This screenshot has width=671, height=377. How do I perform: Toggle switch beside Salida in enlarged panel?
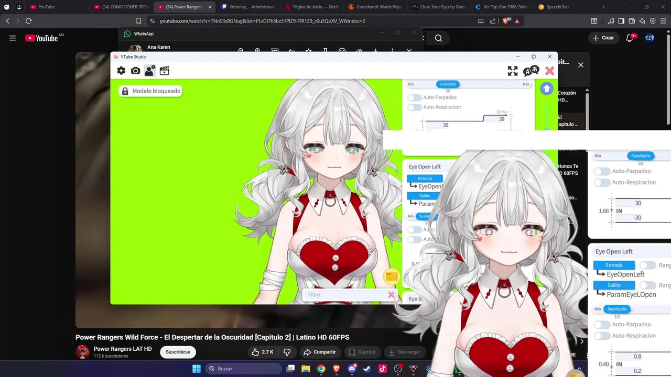coord(648,285)
